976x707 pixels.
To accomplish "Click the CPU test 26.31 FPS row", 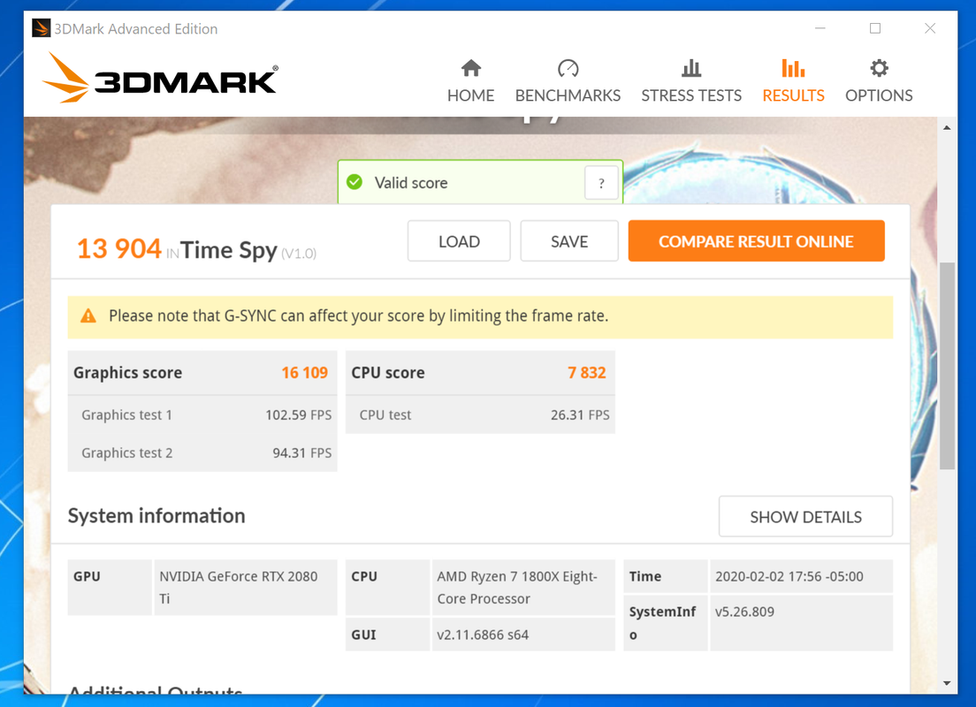I will 480,415.
